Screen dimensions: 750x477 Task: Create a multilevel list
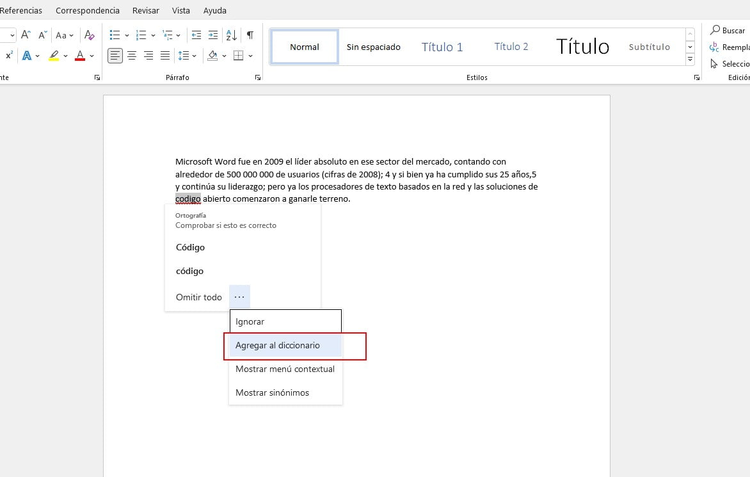(168, 35)
